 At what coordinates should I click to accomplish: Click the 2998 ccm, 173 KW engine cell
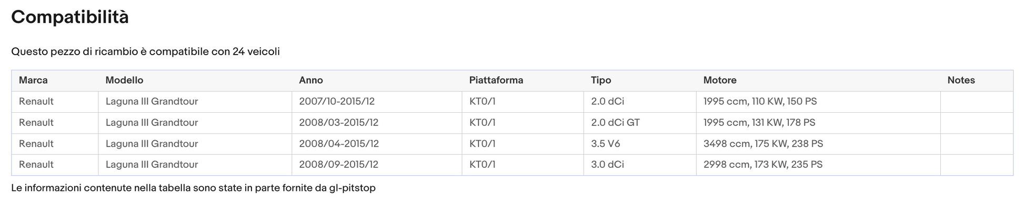818,165
